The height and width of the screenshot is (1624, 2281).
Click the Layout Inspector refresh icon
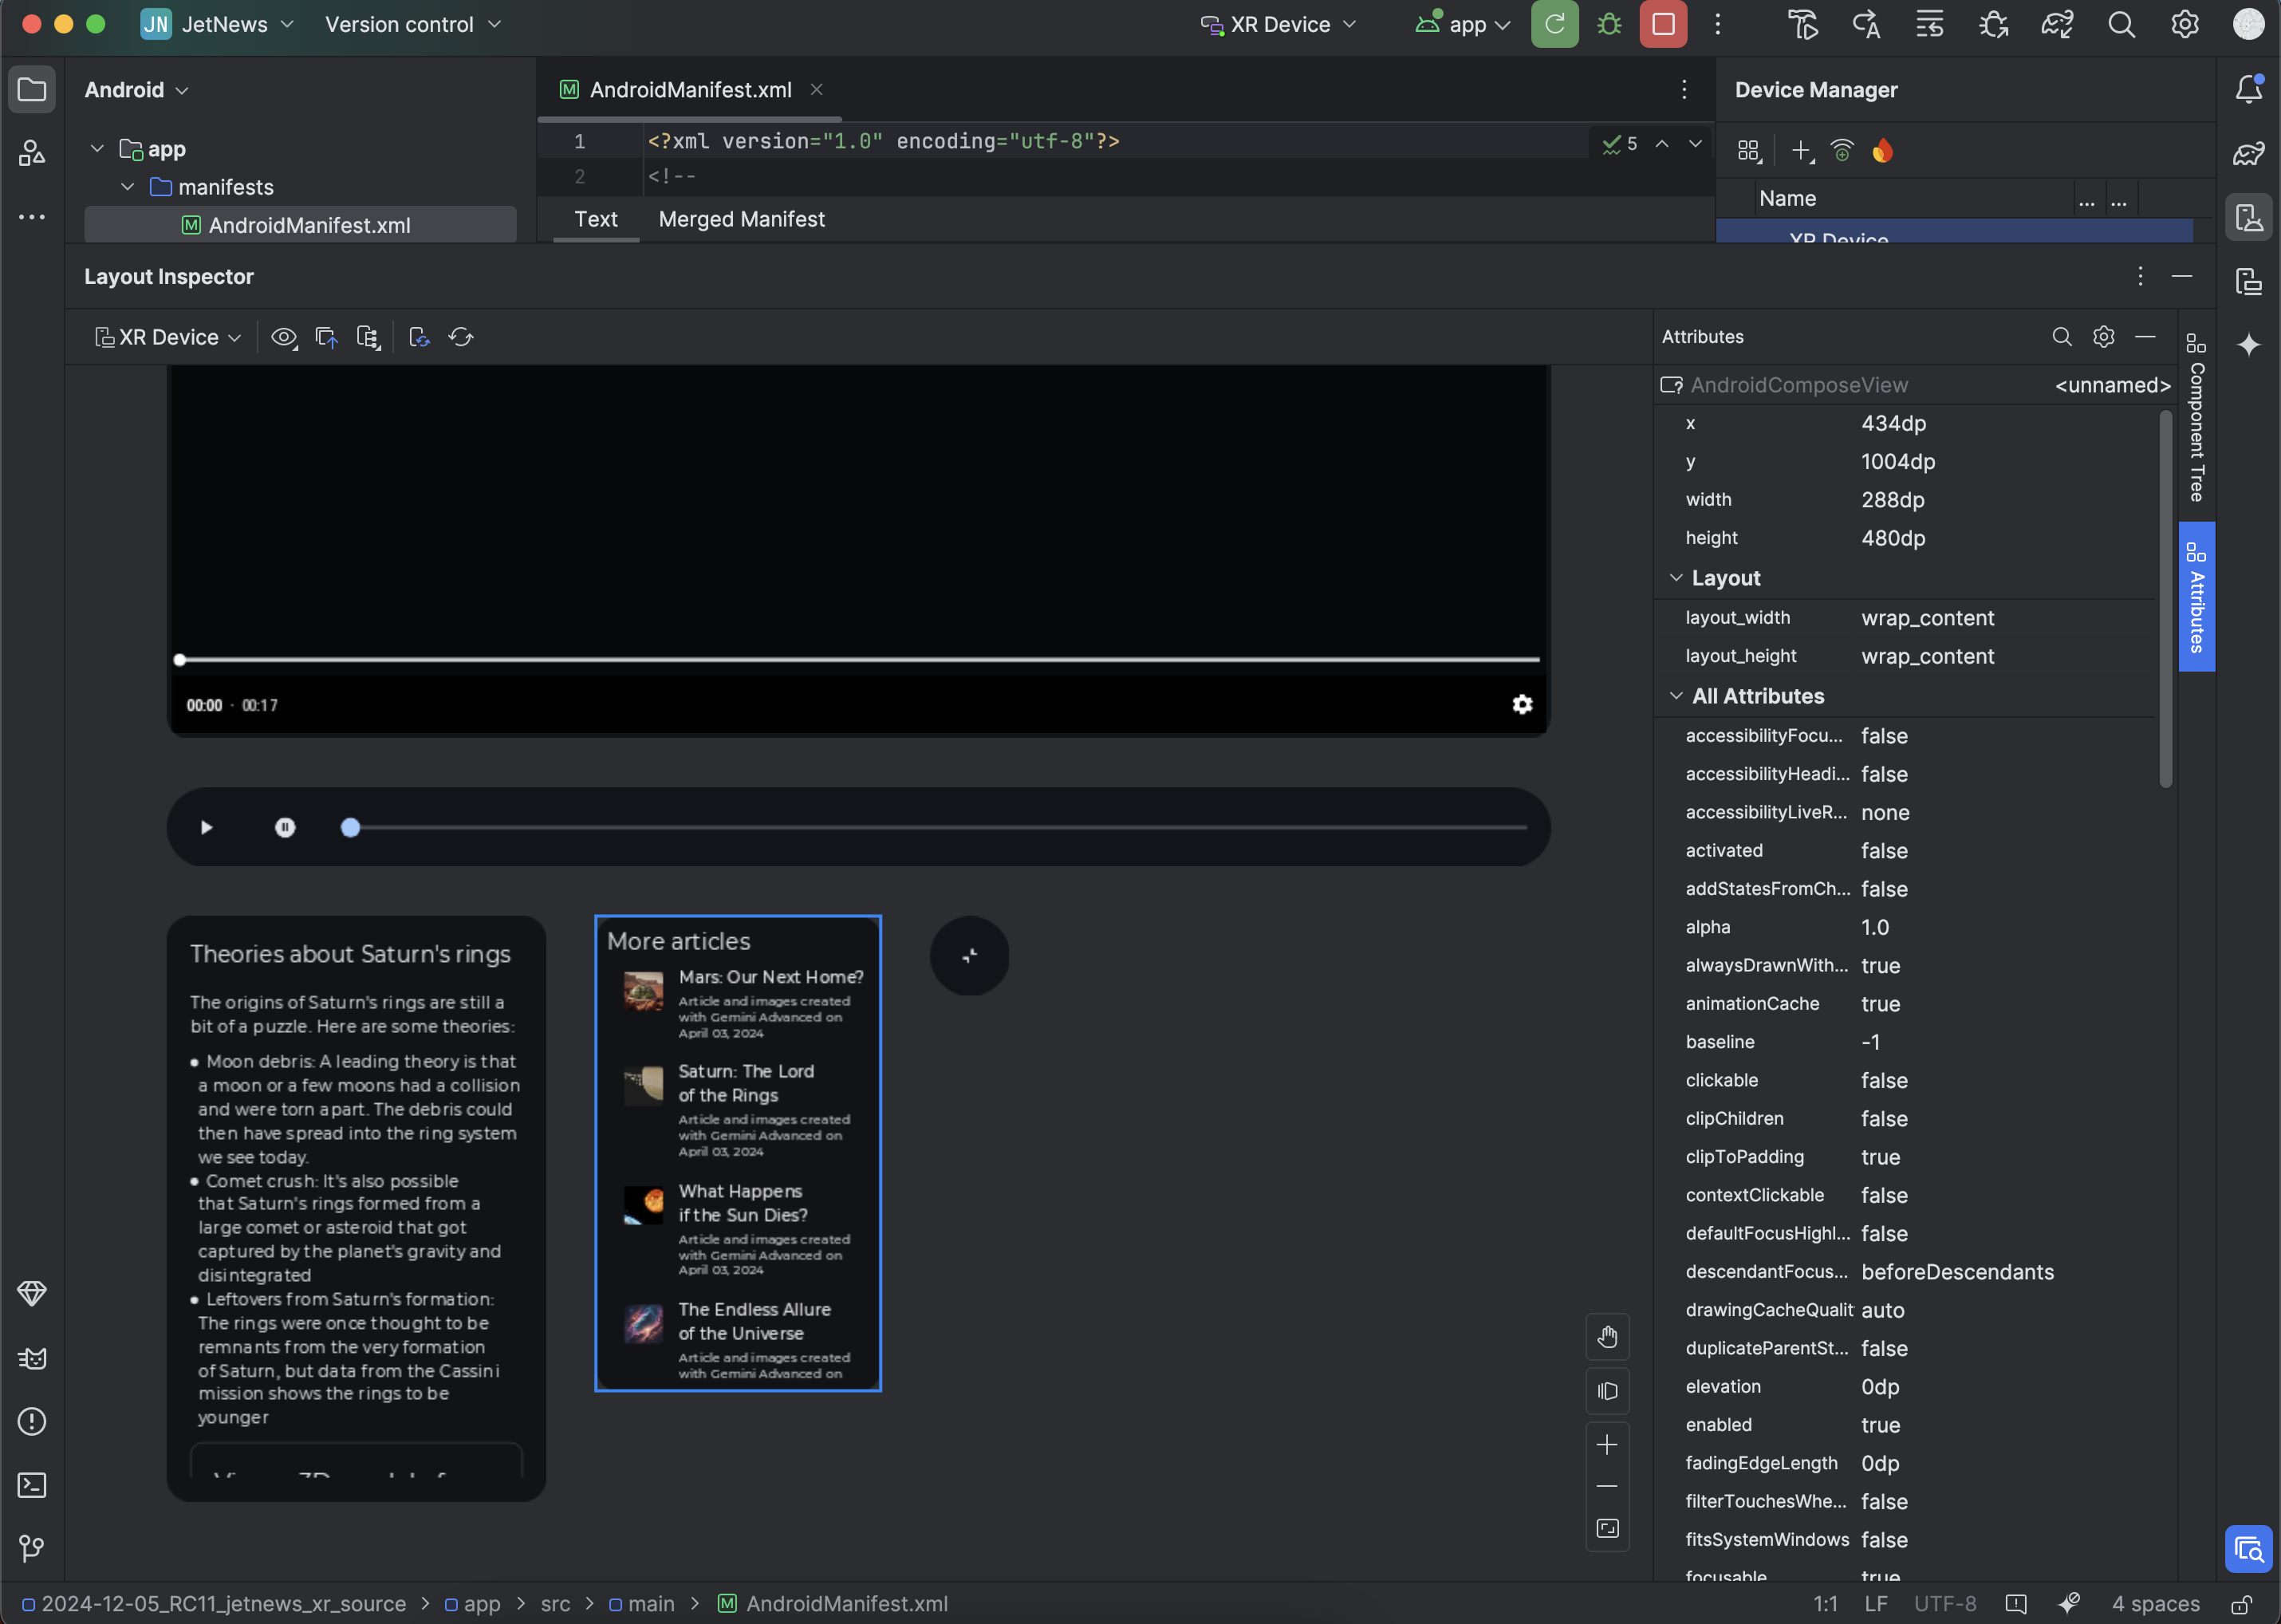[460, 336]
